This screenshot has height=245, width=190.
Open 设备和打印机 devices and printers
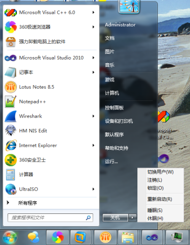(119, 121)
